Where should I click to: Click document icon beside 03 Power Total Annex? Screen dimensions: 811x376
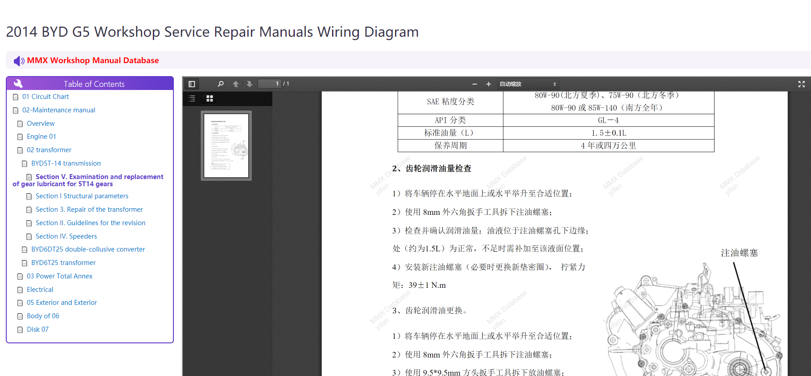[x=20, y=277]
